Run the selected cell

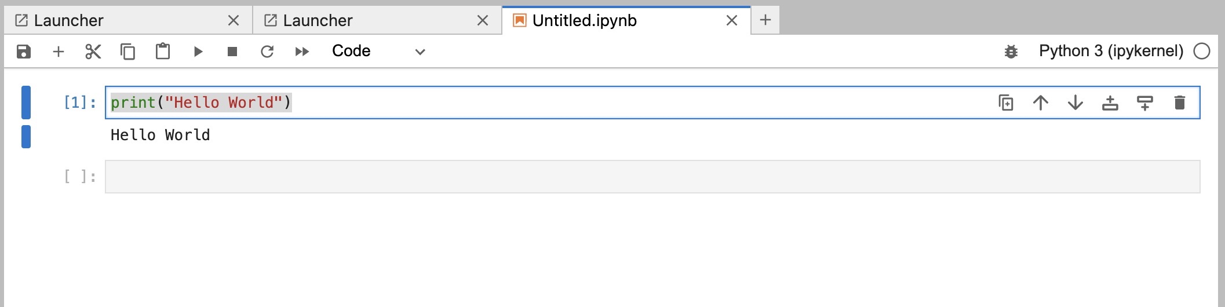(x=198, y=52)
